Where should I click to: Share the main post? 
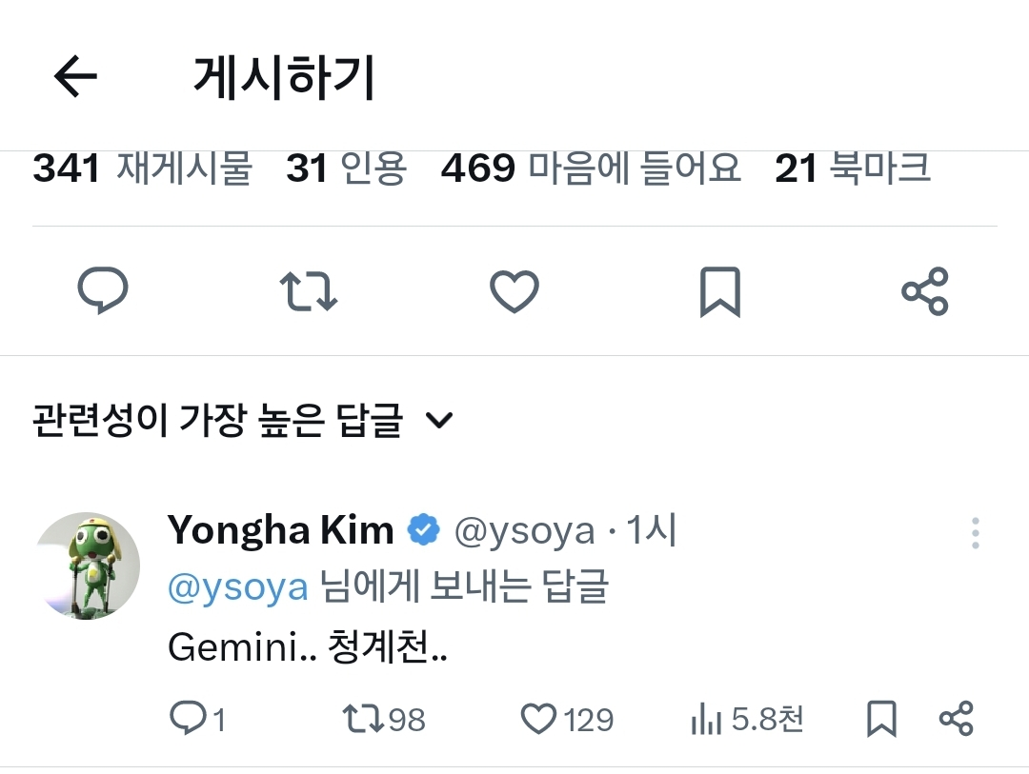point(924,291)
